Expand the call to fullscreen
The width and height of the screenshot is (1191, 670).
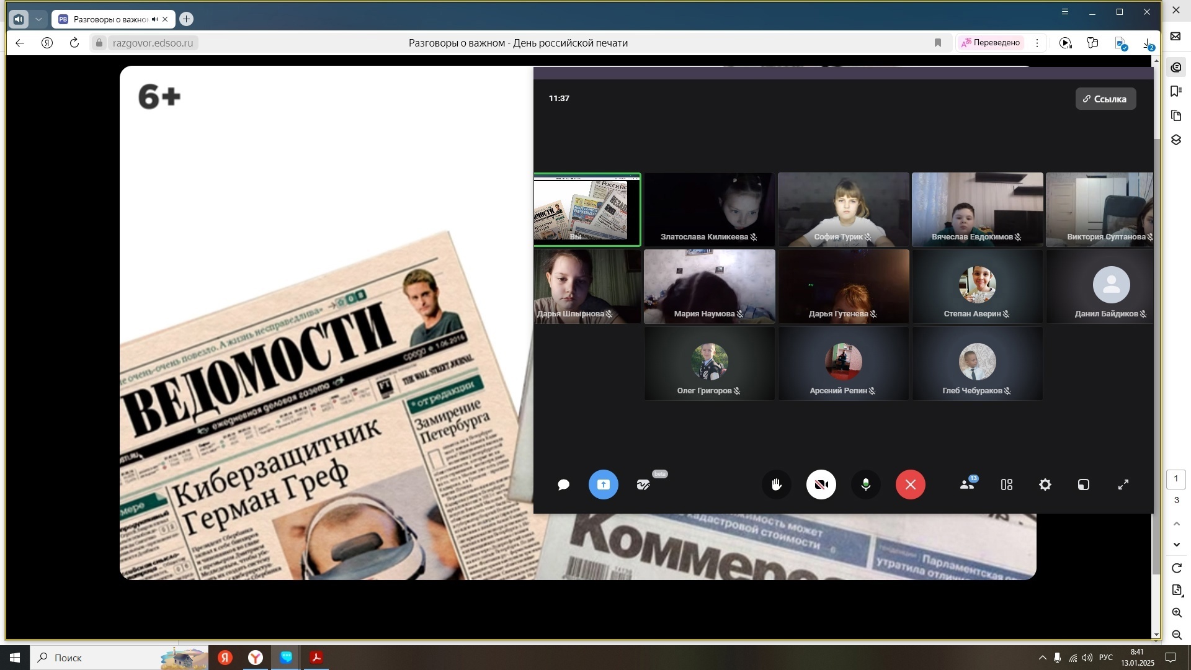click(x=1123, y=485)
